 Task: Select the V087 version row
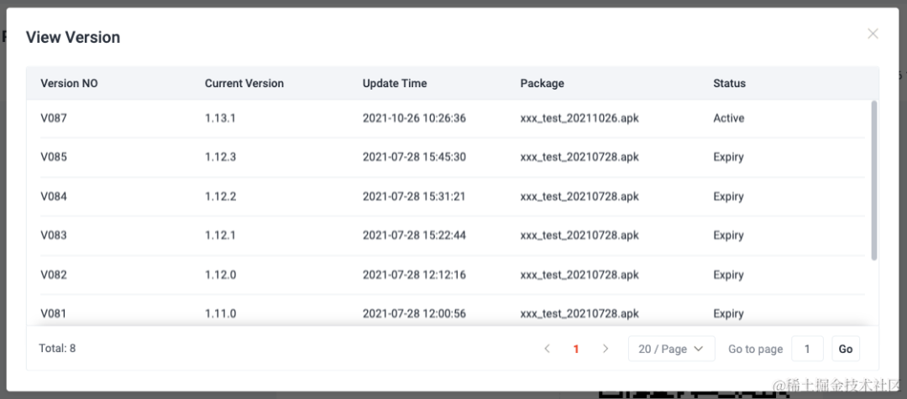click(54, 118)
